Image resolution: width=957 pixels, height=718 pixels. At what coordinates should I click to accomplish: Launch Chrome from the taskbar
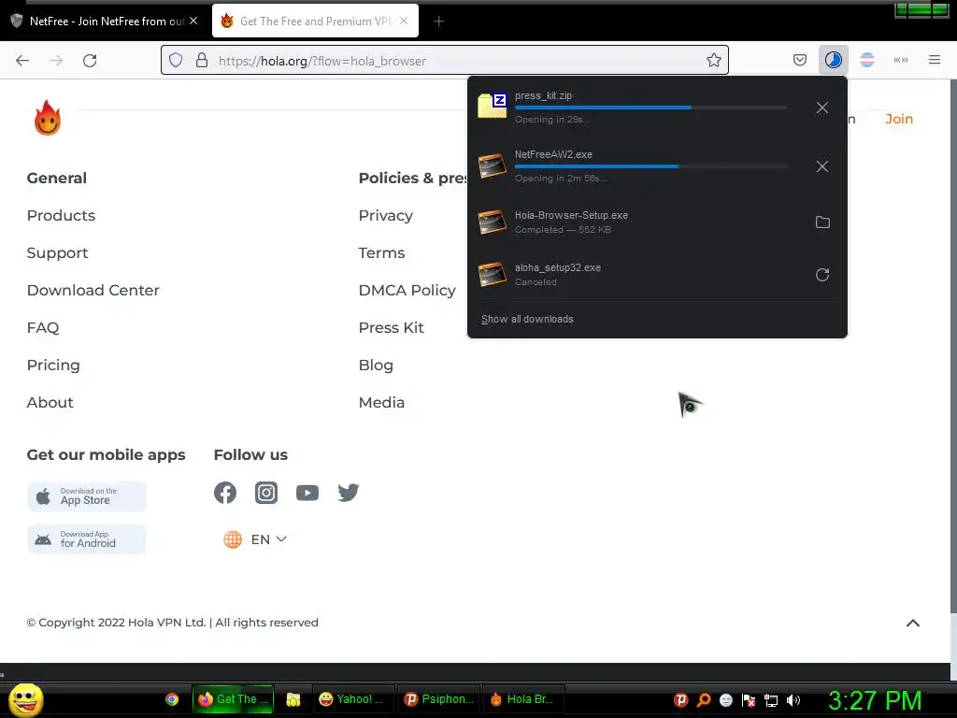[x=172, y=699]
